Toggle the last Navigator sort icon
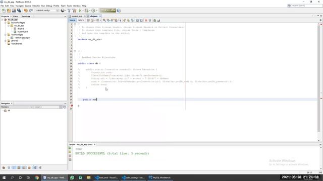323x181 pixels. [x=40, y=167]
